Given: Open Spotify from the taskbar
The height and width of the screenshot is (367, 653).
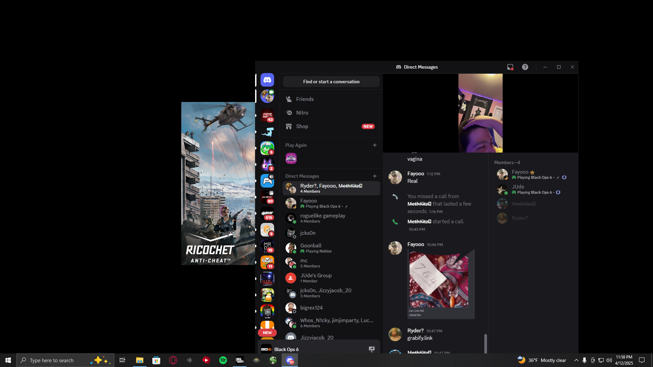Looking at the screenshot, I should coord(223,360).
